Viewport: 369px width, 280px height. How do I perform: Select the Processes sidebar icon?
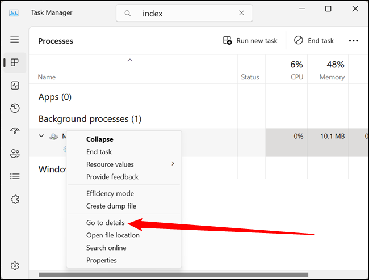pyautogui.click(x=15, y=62)
